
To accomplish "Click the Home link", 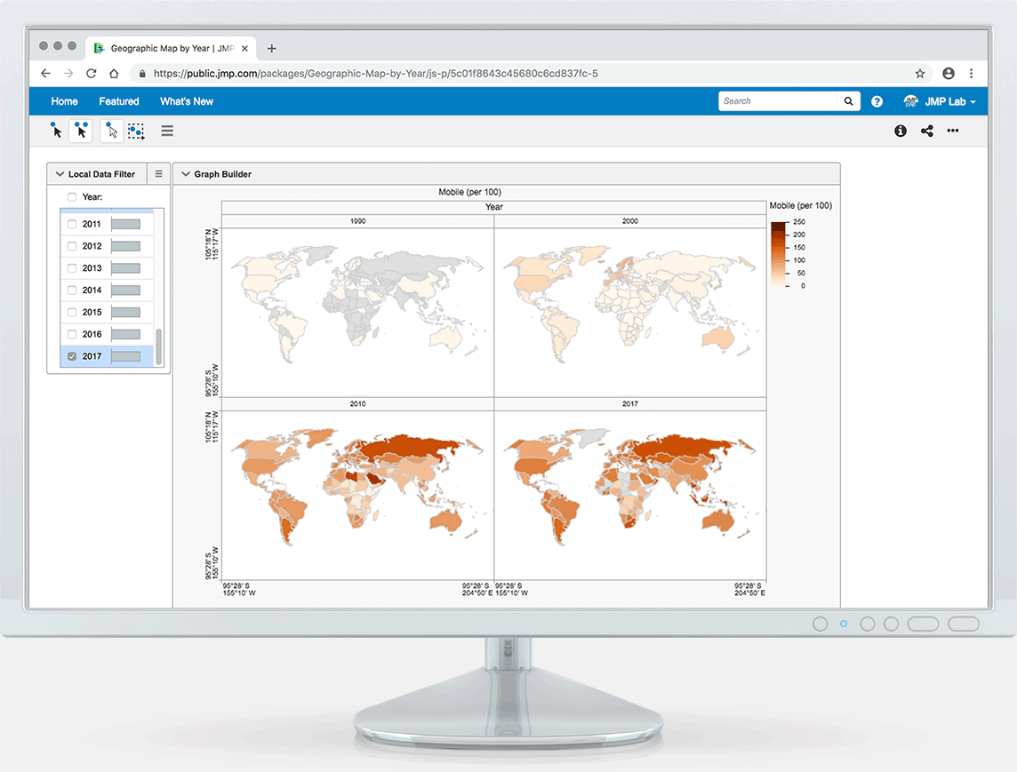I will [x=64, y=101].
